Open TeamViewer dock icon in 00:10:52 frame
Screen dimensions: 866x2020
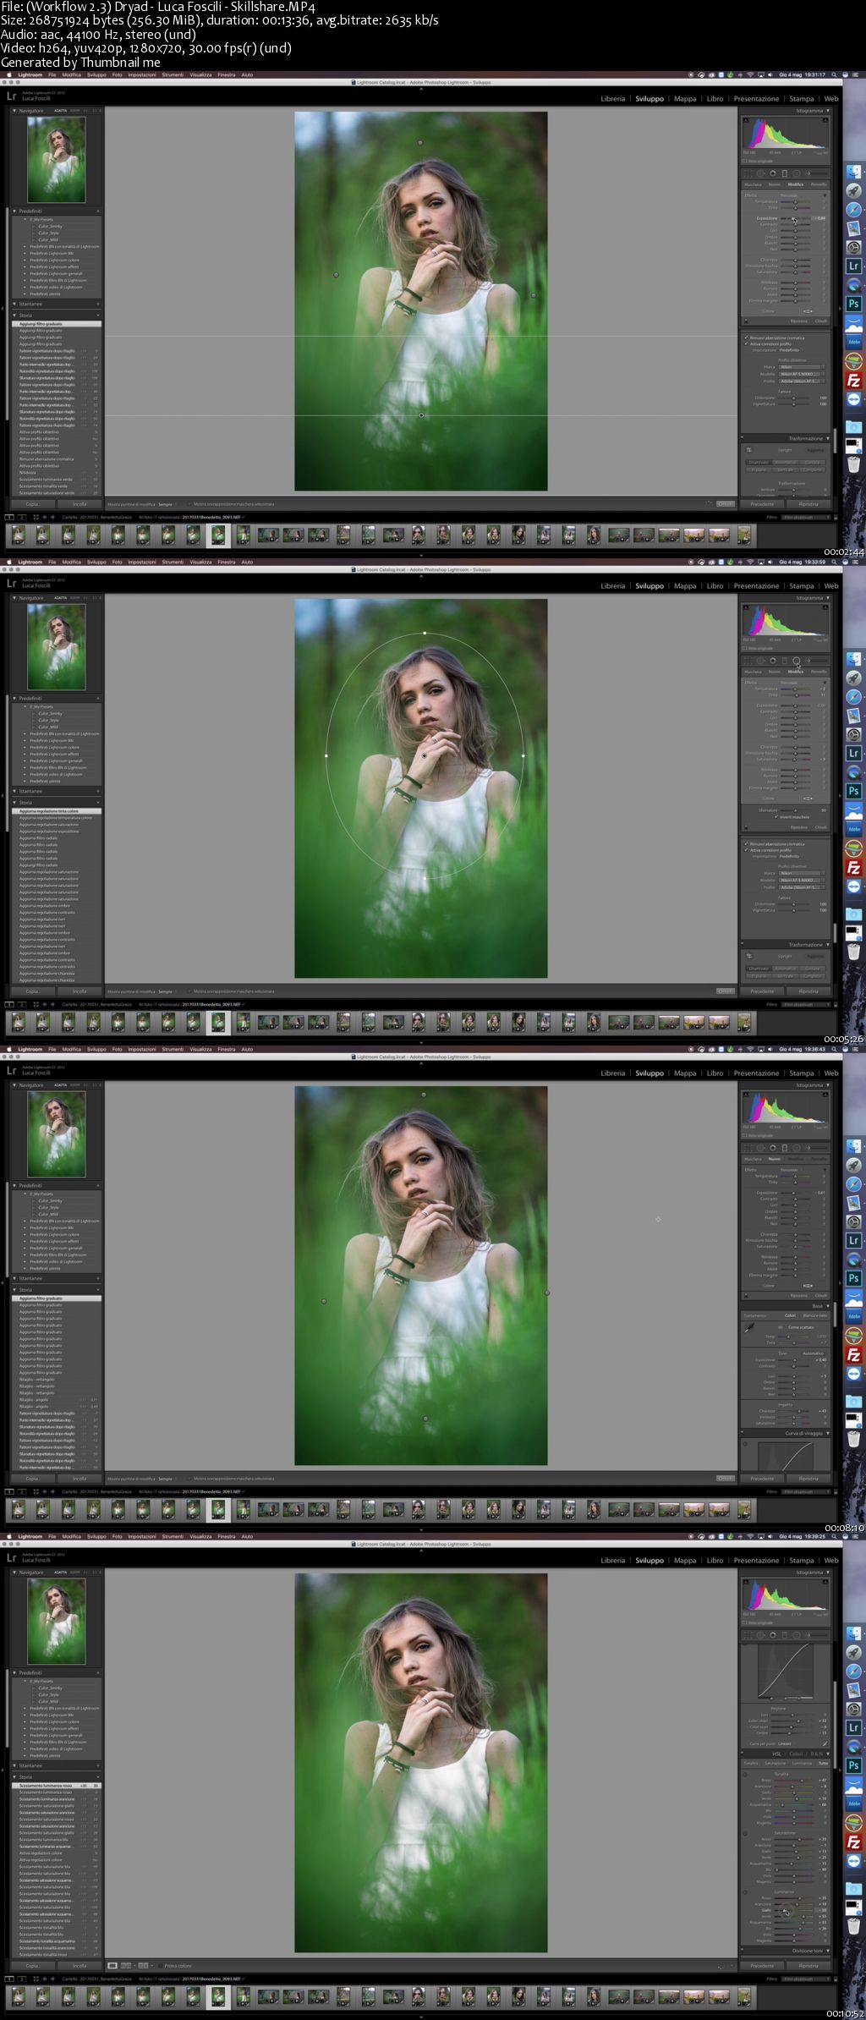853,1862
